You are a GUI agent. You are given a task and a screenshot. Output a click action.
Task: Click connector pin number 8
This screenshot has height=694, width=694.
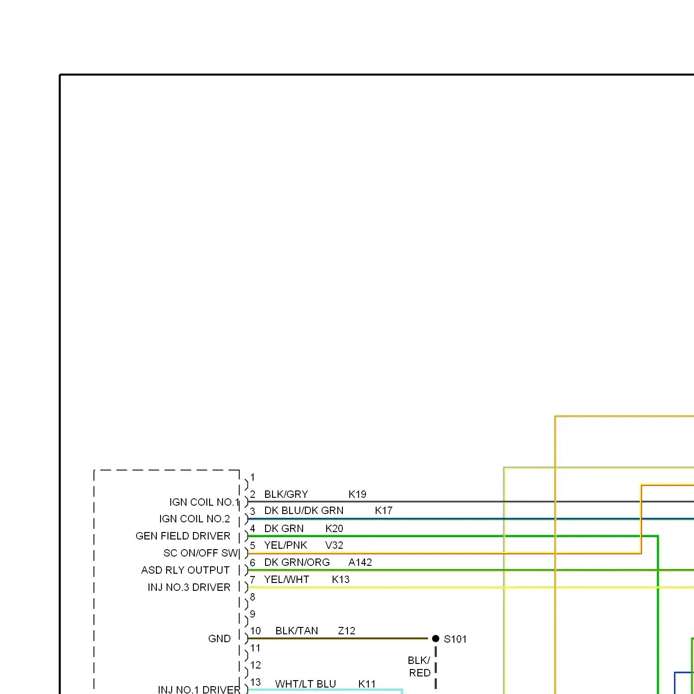[253, 597]
